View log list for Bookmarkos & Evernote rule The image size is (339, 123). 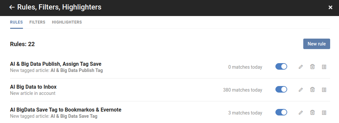324,113
